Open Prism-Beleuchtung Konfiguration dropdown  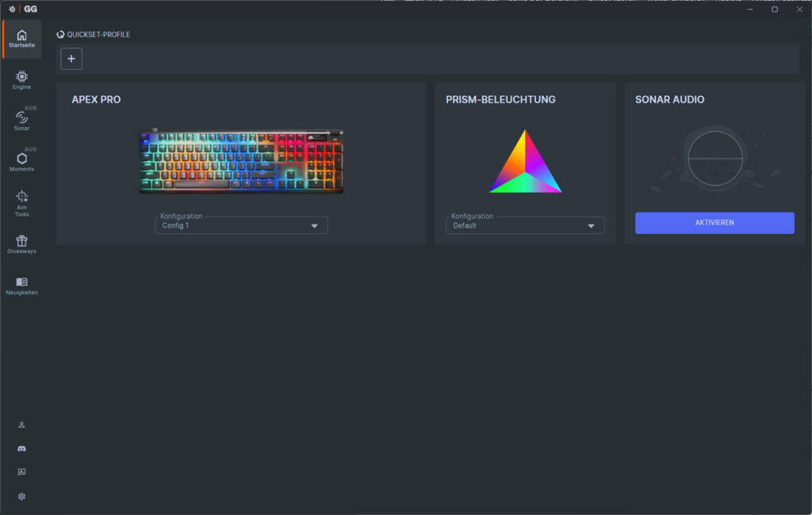point(525,225)
